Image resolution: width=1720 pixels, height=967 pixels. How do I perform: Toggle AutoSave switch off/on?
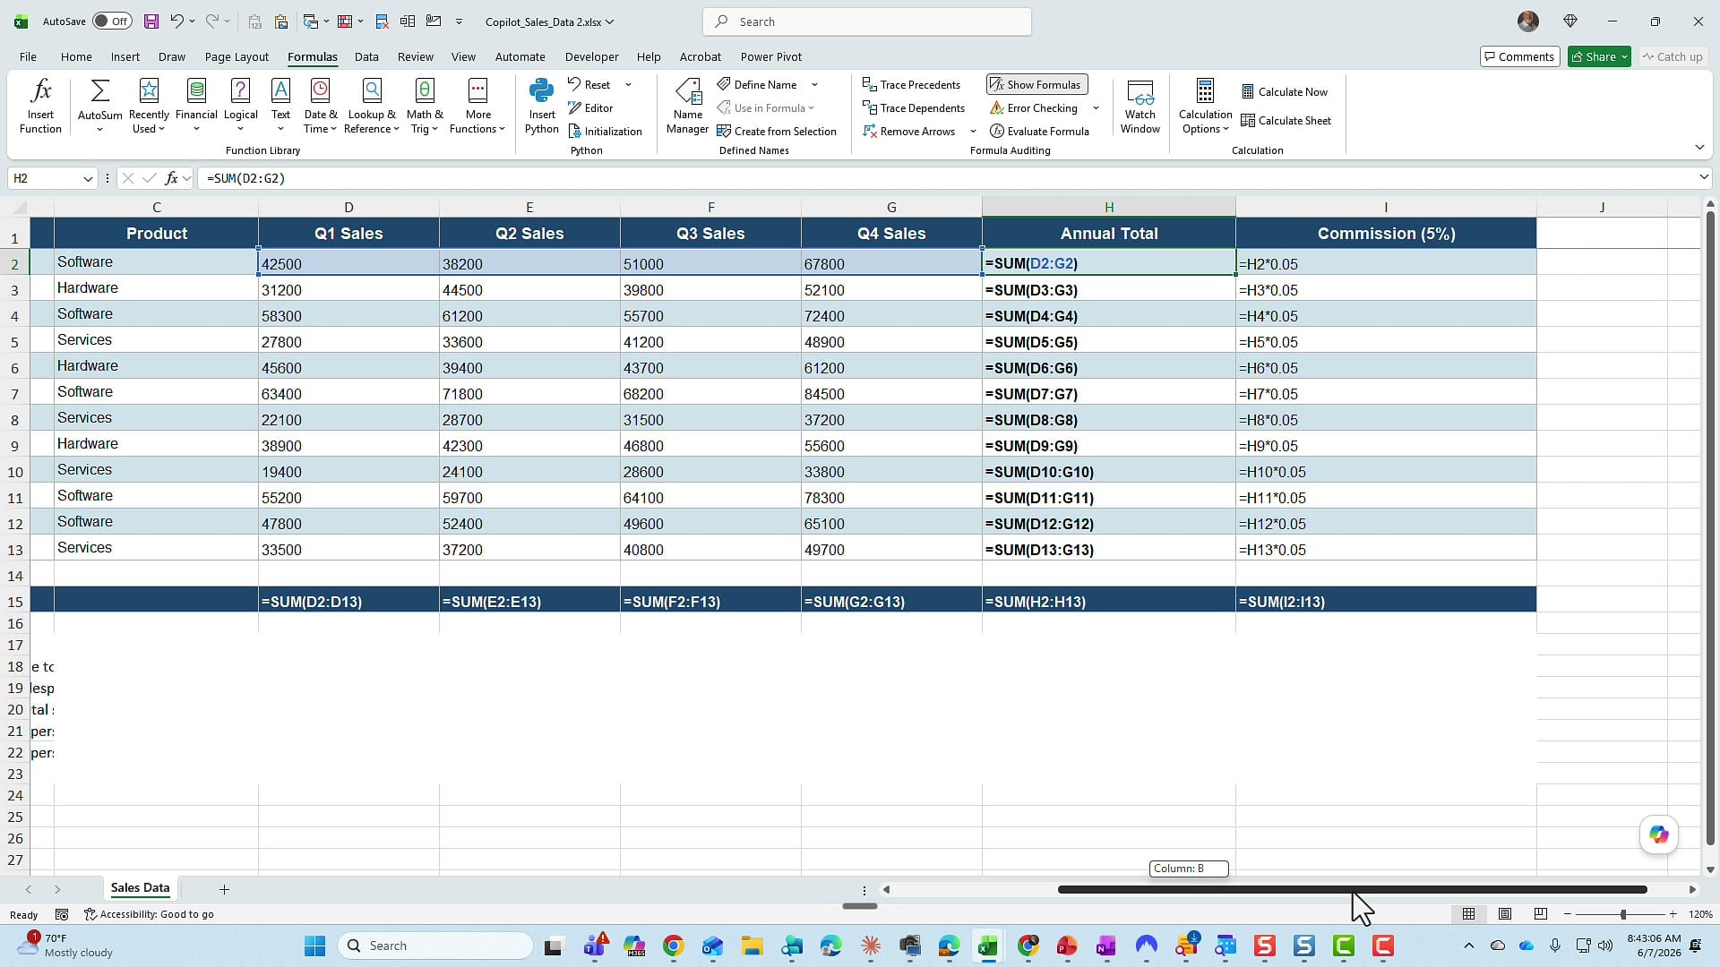112,21
